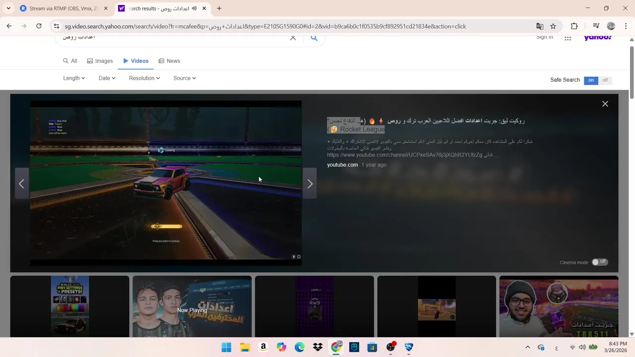635x357 pixels.
Task: Open the media control icon in toolbar
Action: tap(596, 26)
